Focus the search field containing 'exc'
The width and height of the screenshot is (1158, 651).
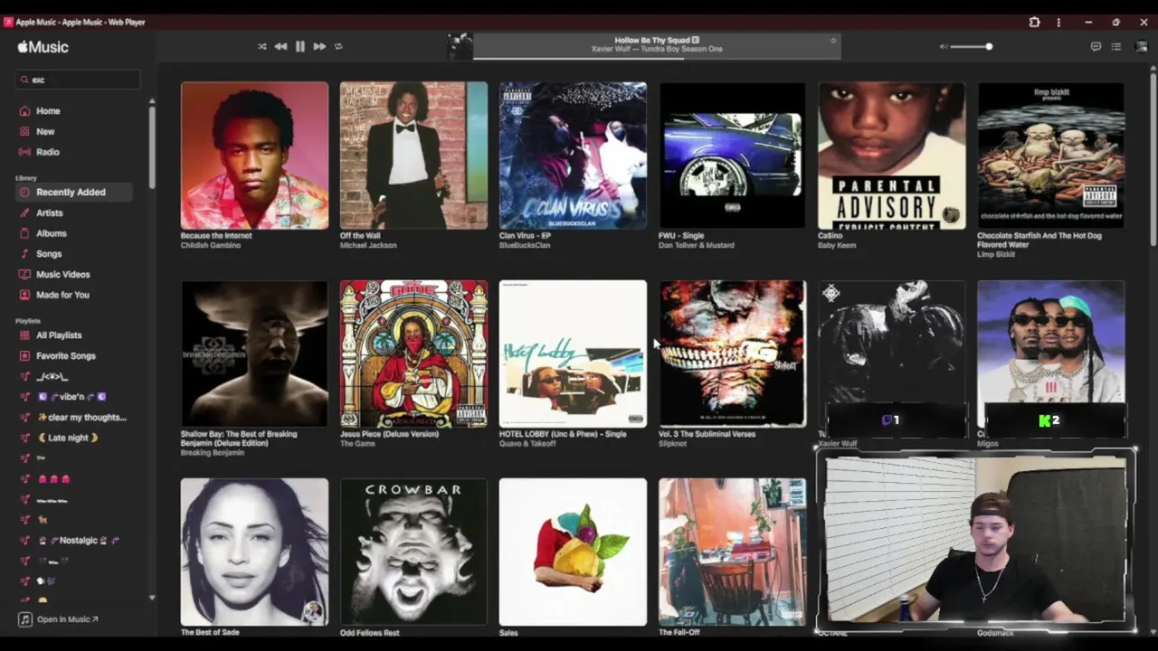[x=78, y=80]
